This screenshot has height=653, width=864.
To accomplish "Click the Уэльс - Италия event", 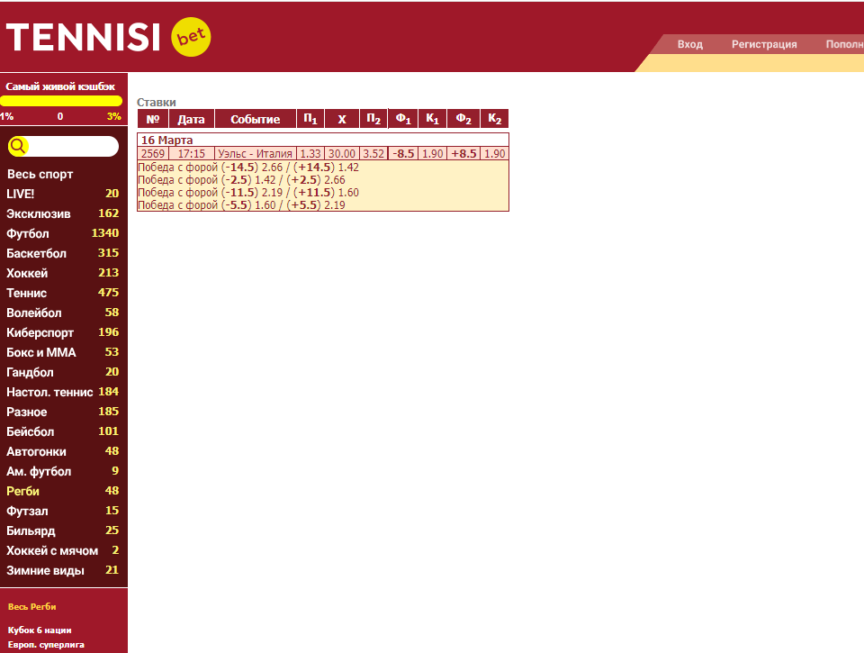I will tap(255, 154).
